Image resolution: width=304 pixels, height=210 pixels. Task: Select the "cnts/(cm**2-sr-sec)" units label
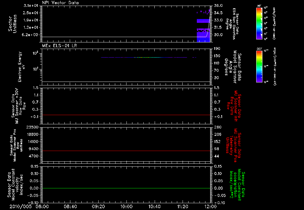[x=274, y=23]
